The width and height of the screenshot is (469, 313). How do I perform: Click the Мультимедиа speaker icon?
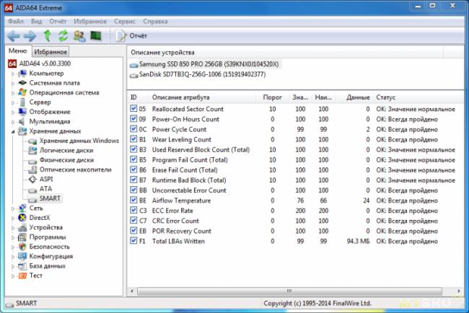22,121
